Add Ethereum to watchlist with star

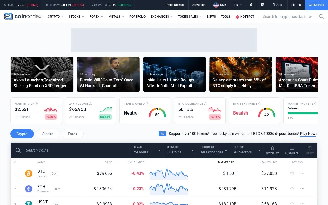coord(292,189)
